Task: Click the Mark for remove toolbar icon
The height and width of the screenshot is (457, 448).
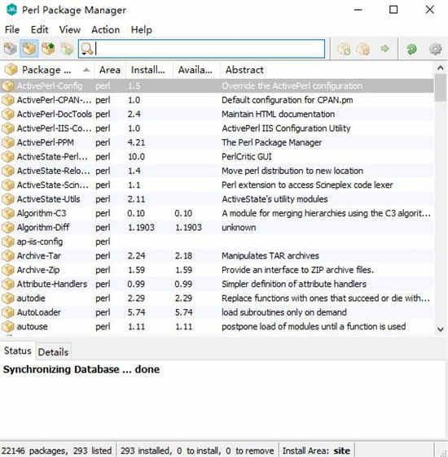Action: [363, 49]
